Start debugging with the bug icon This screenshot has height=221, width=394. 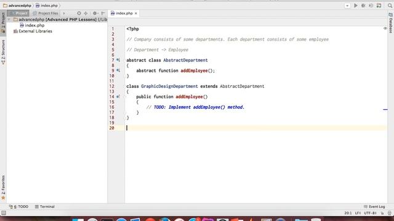(363, 6)
